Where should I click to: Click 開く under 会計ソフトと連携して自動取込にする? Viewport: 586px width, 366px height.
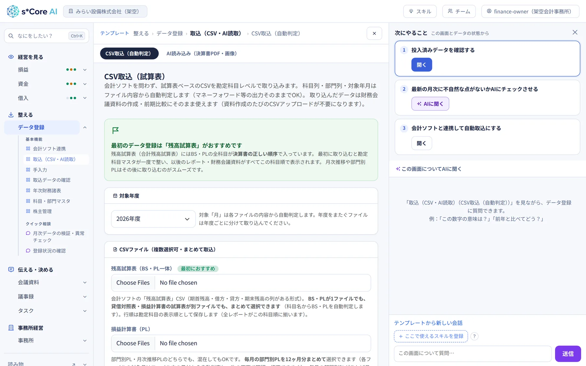pyautogui.click(x=422, y=143)
